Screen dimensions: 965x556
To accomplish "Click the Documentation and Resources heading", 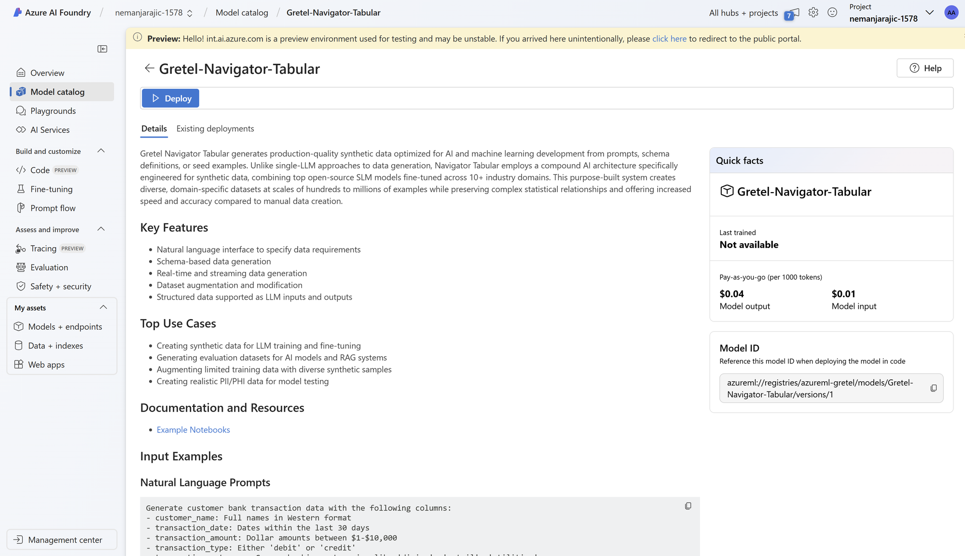I will pyautogui.click(x=222, y=408).
